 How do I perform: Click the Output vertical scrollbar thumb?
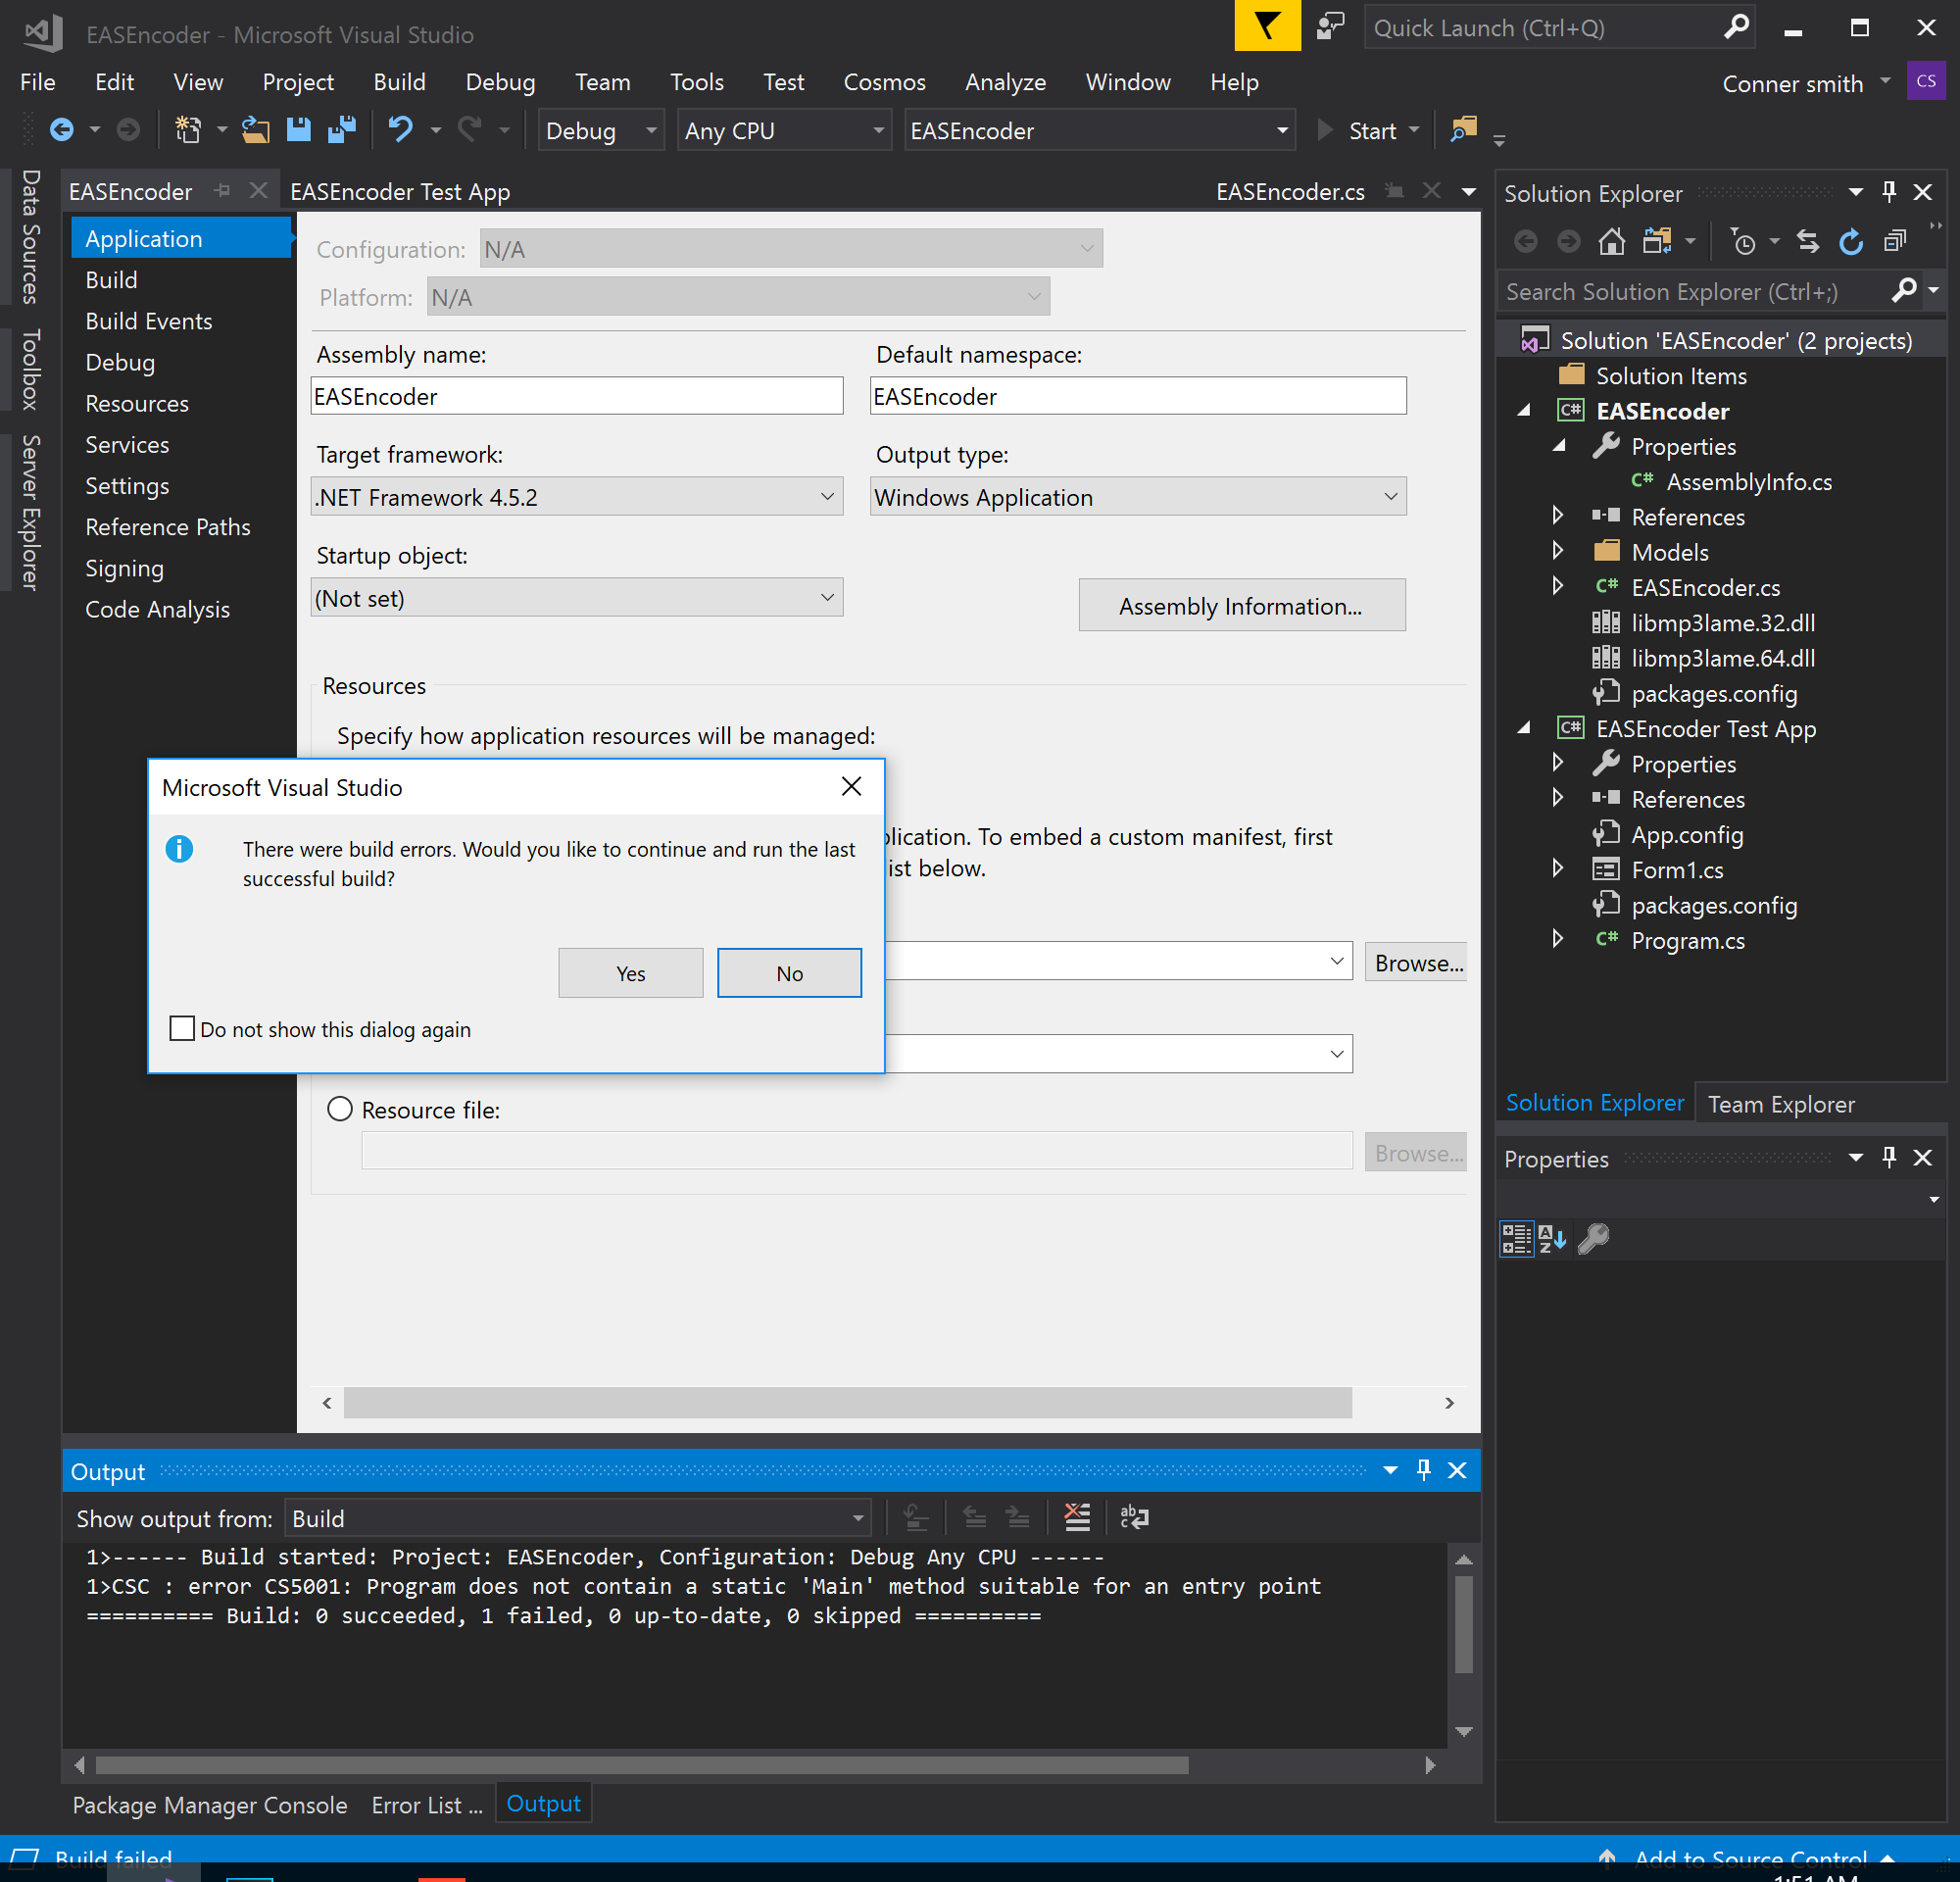pyautogui.click(x=1463, y=1625)
